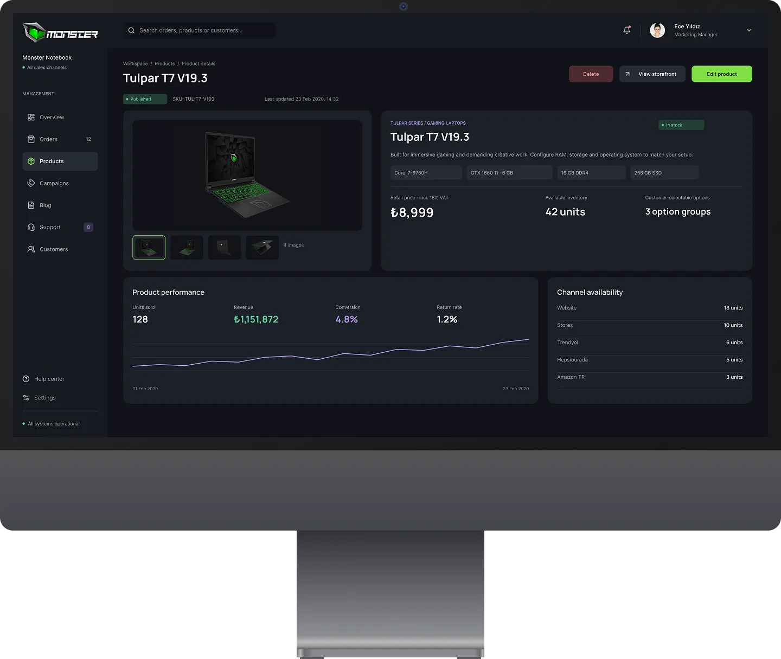Screen dimensions: 781x659
Task: Click the main laptop product image
Action: 247,175
